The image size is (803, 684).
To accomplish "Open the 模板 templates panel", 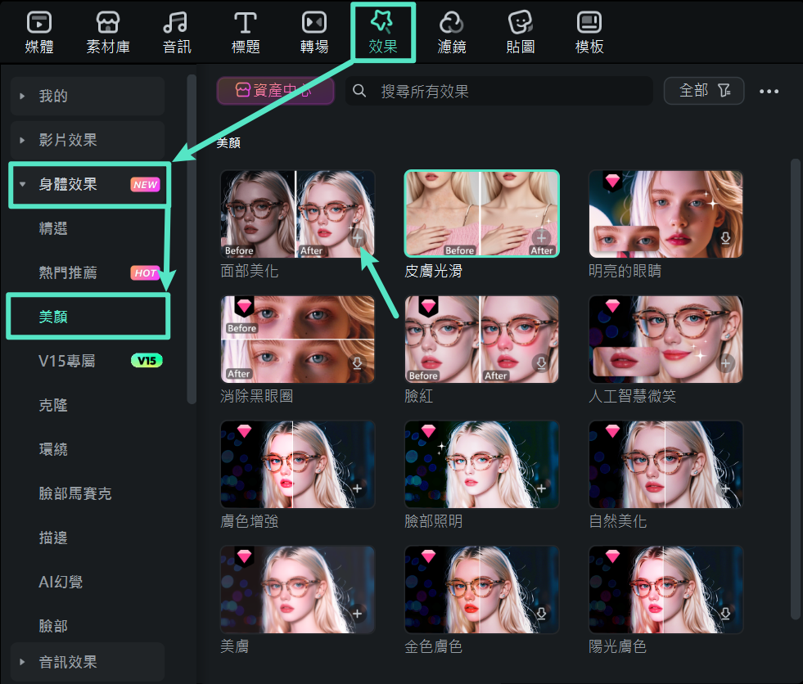I will point(589,31).
